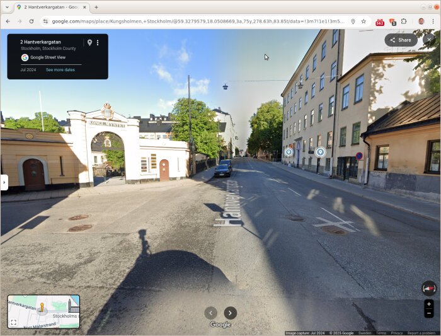Viewport: 441px width, 336px height.
Task: Click the right place marker on the building
Action: 320,153
